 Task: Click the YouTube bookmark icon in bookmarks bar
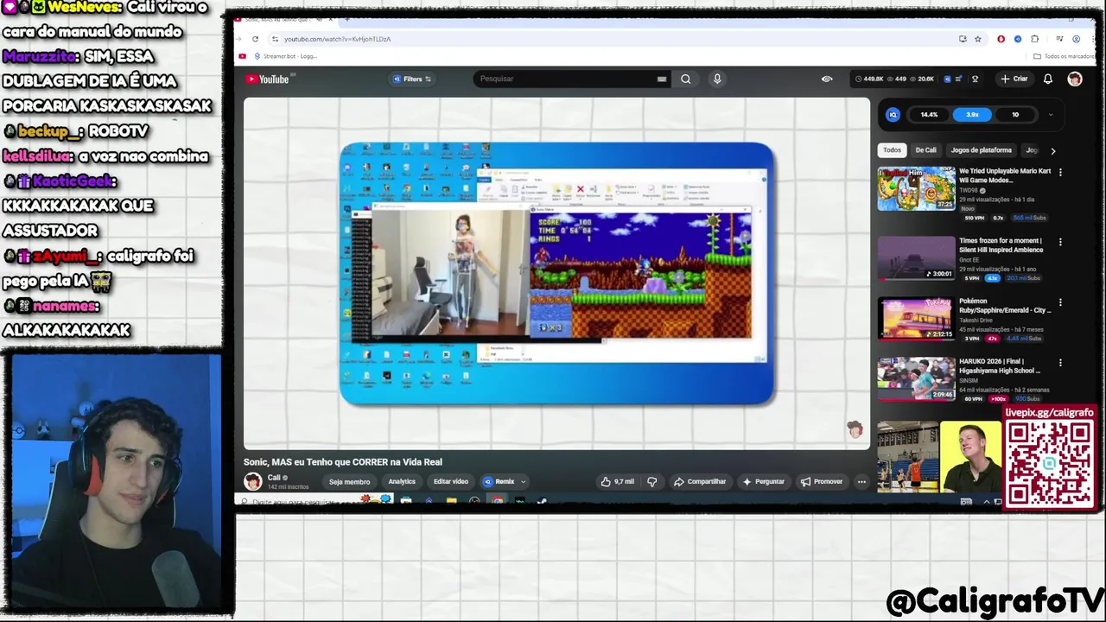pyautogui.click(x=242, y=56)
